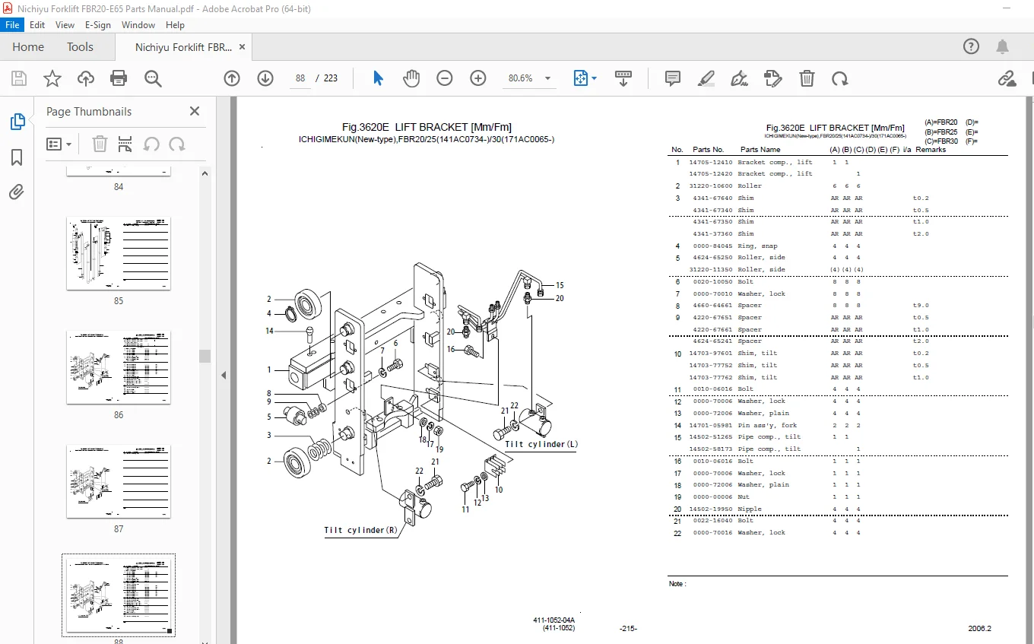Open the Edit PDF tool icon
The height and width of the screenshot is (644, 1034).
click(x=773, y=78)
